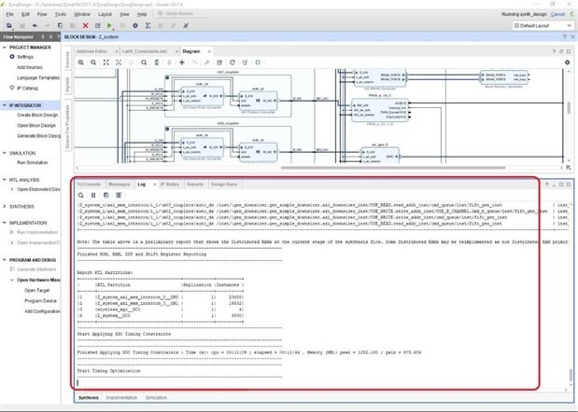Collapse the IP INTEGRATOR section
The image size is (578, 412).
(4, 105)
